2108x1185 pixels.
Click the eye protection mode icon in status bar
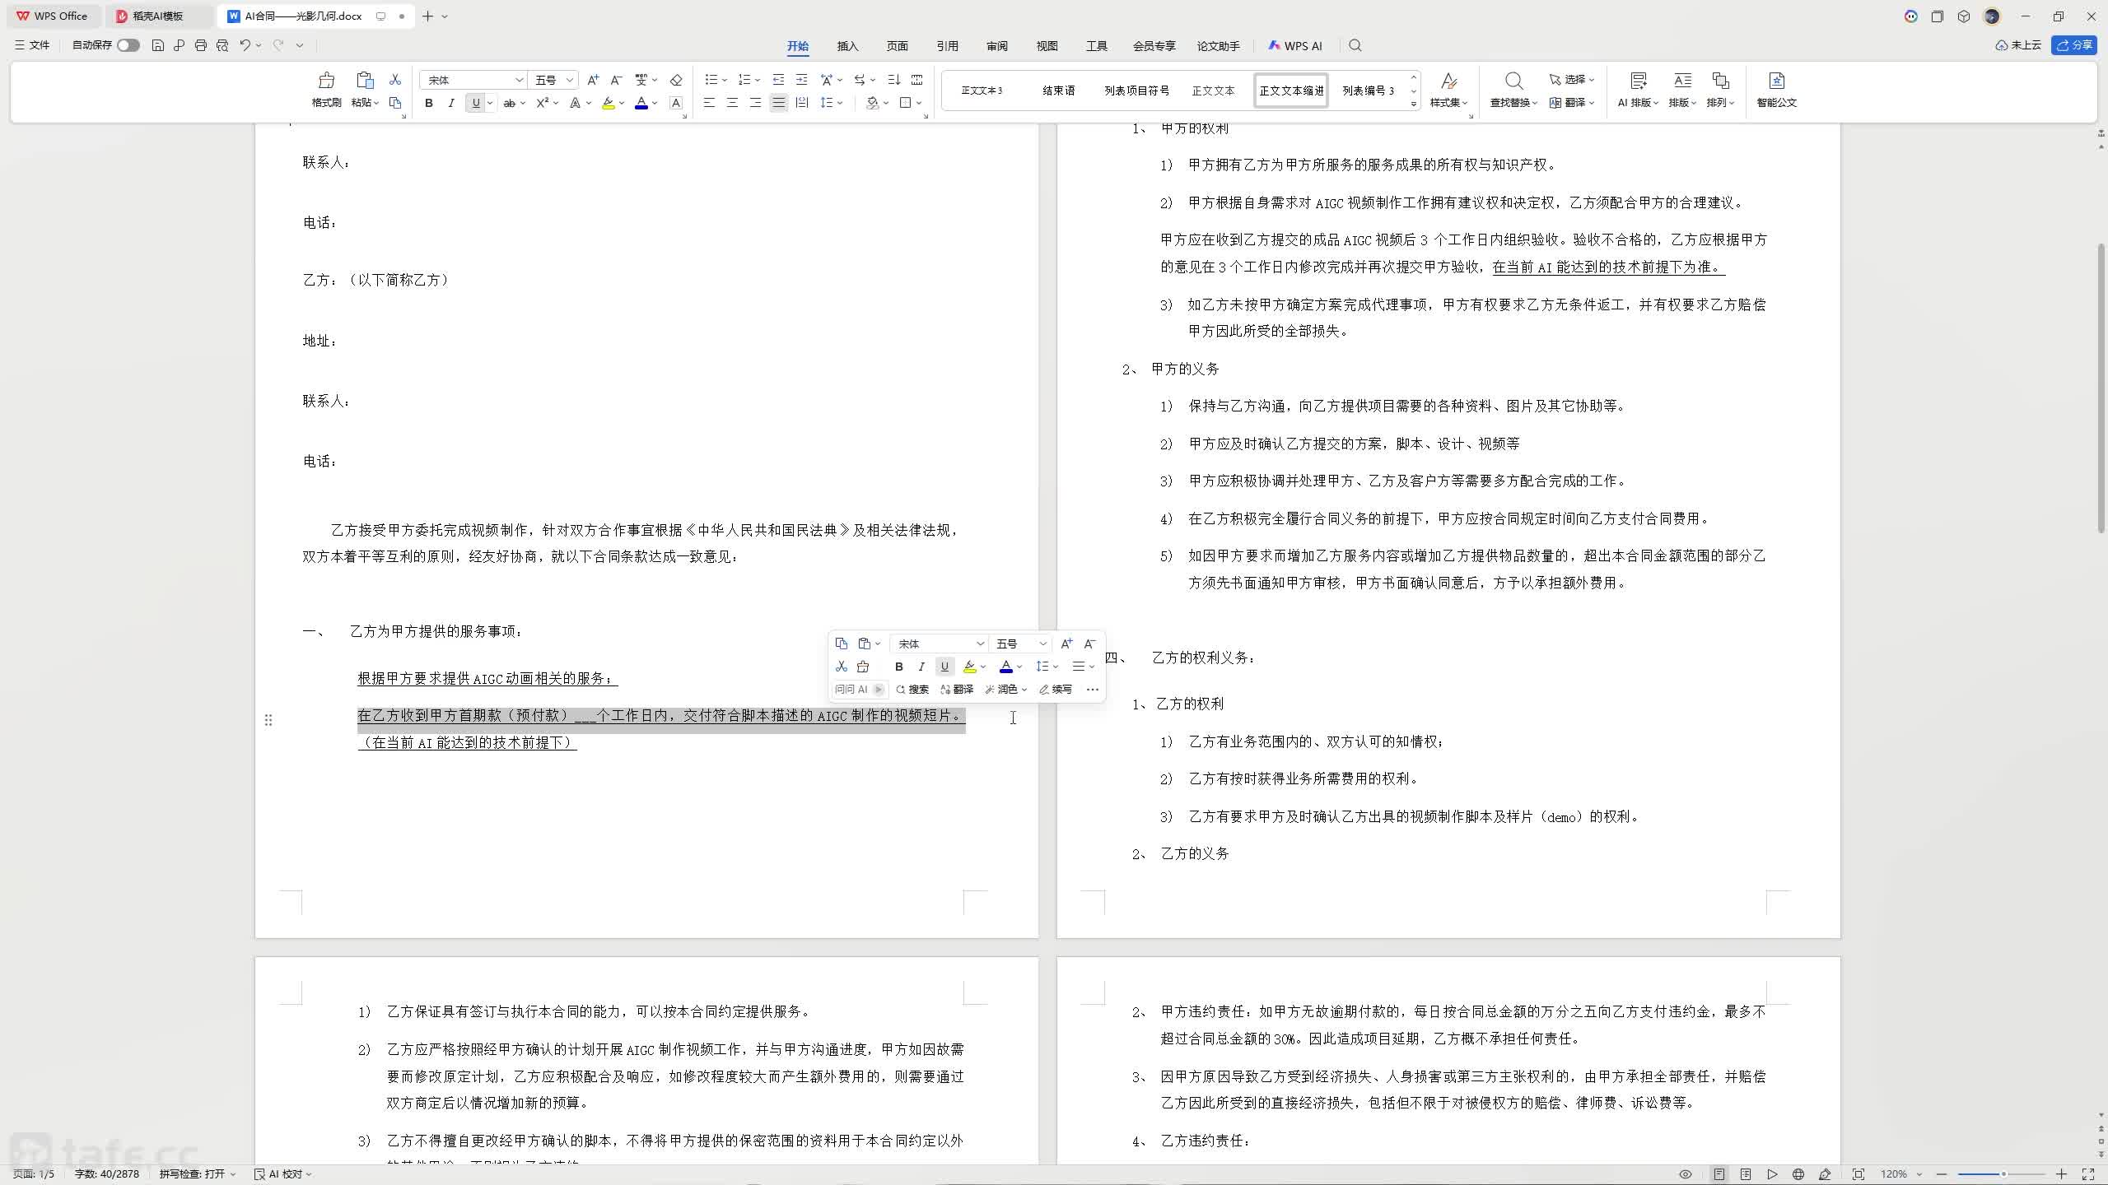coord(1686,1174)
